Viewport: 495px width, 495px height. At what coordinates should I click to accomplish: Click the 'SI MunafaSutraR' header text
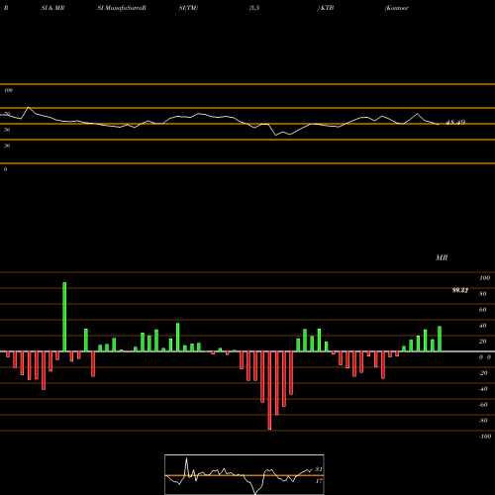tap(122, 8)
